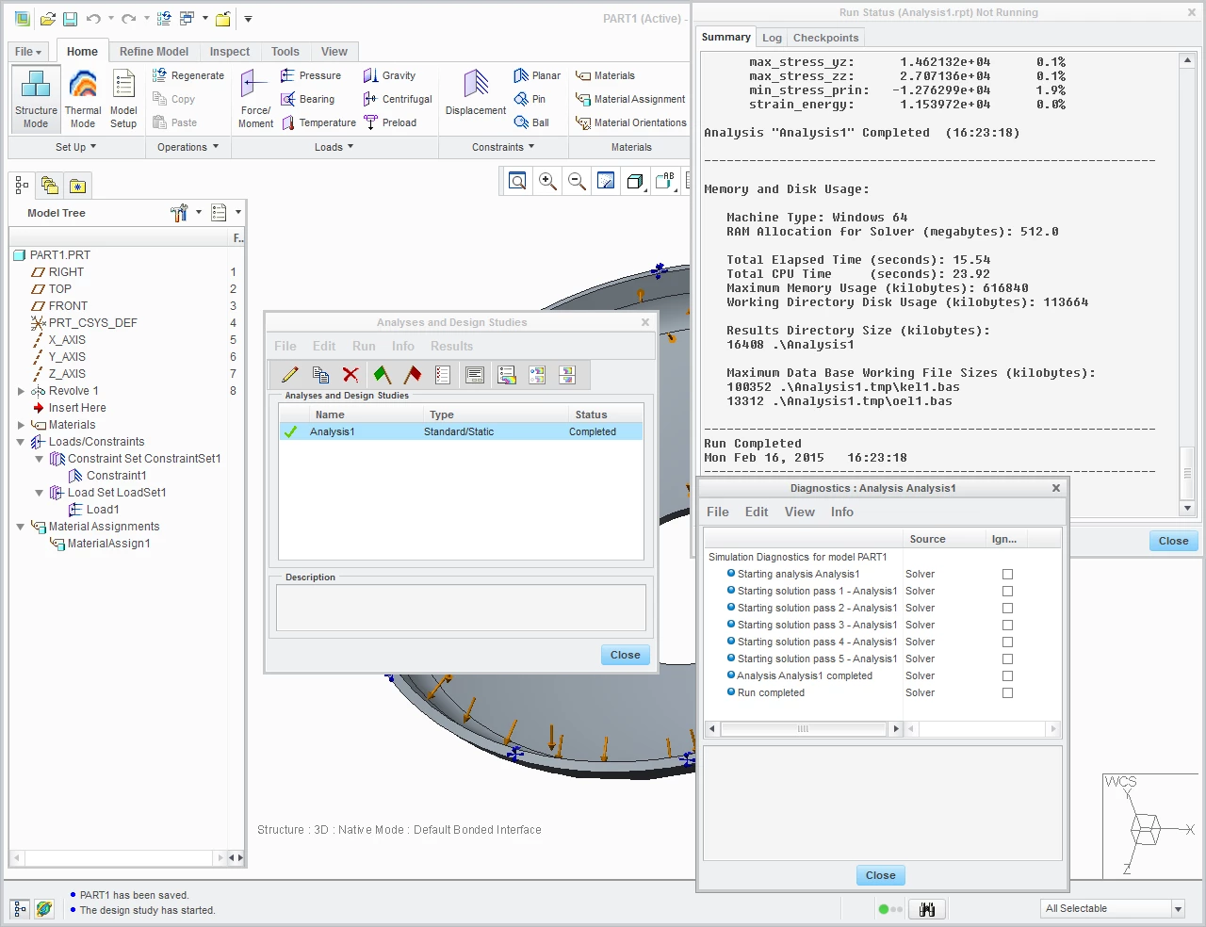Click Close in Run Status window

[x=1173, y=541]
